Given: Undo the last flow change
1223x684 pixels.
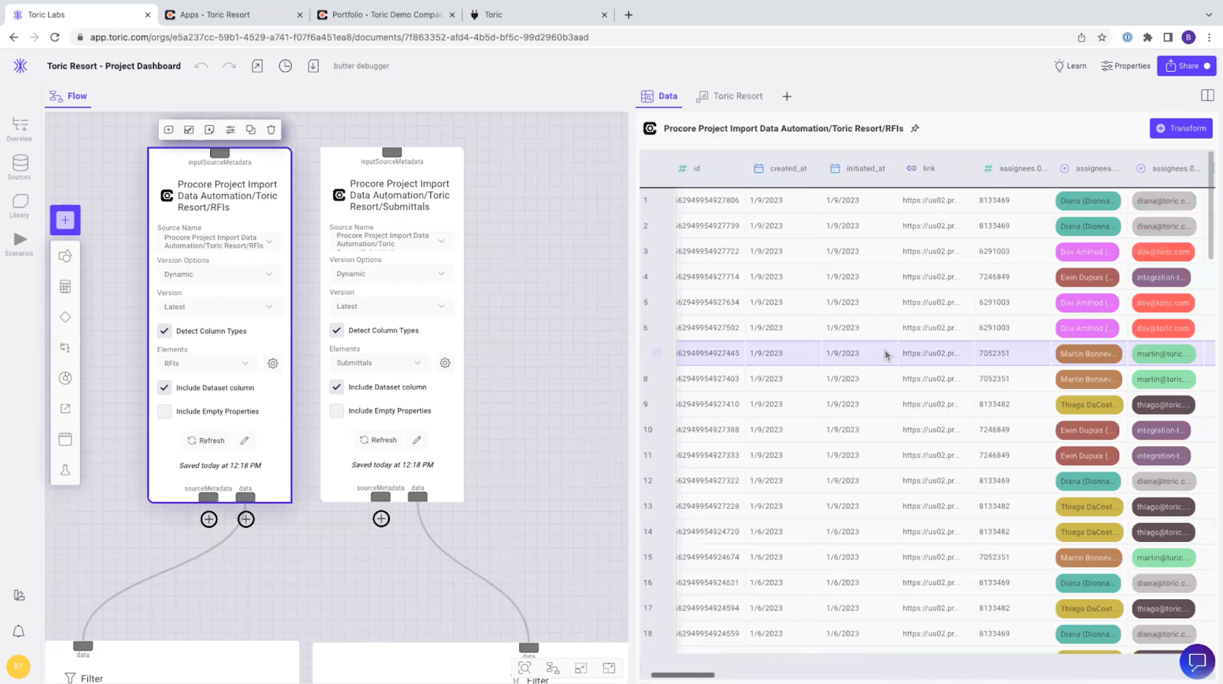Looking at the screenshot, I should tap(201, 66).
